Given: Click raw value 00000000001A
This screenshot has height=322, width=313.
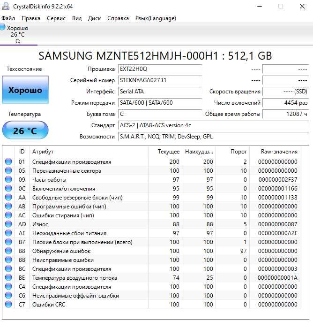Looking at the screenshot, I should (x=277, y=278).
